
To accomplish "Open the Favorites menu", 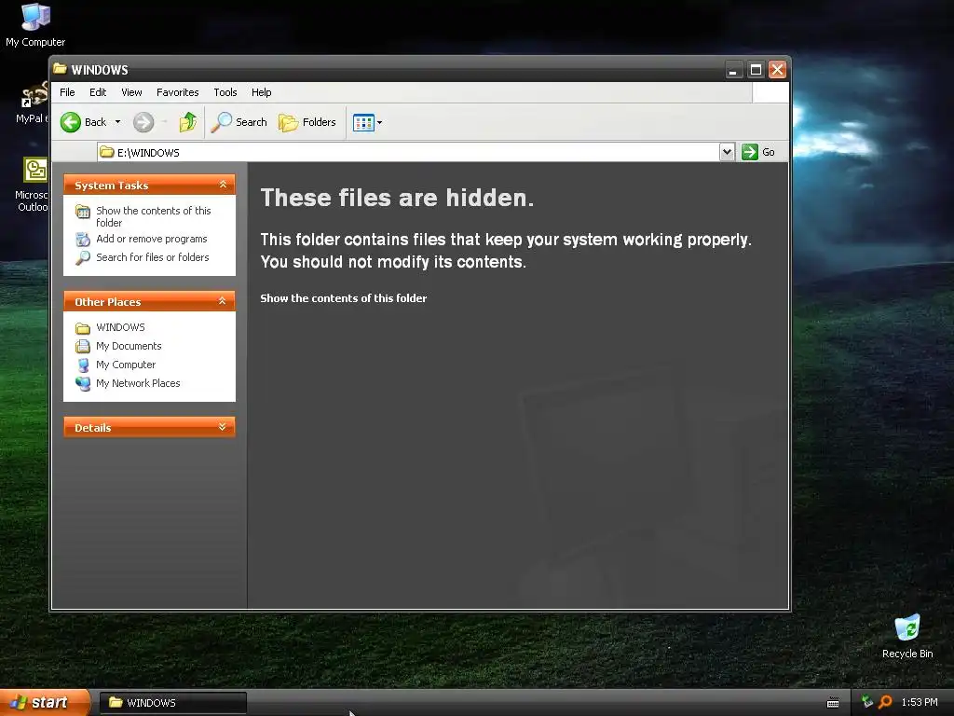I will click(178, 92).
